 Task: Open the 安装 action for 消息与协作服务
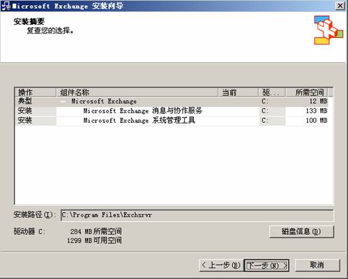[x=35, y=111]
